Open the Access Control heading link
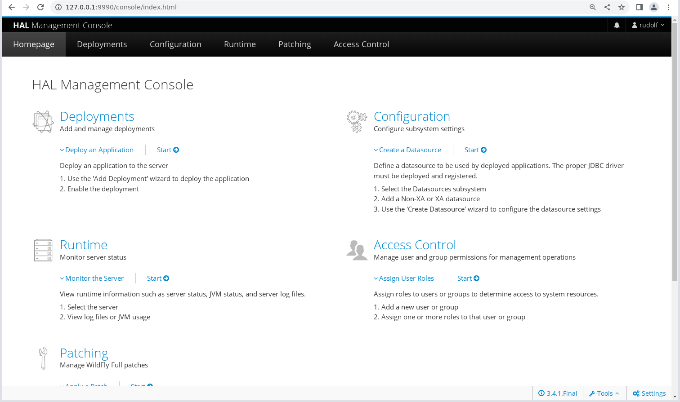This screenshot has height=402, width=680. point(415,245)
